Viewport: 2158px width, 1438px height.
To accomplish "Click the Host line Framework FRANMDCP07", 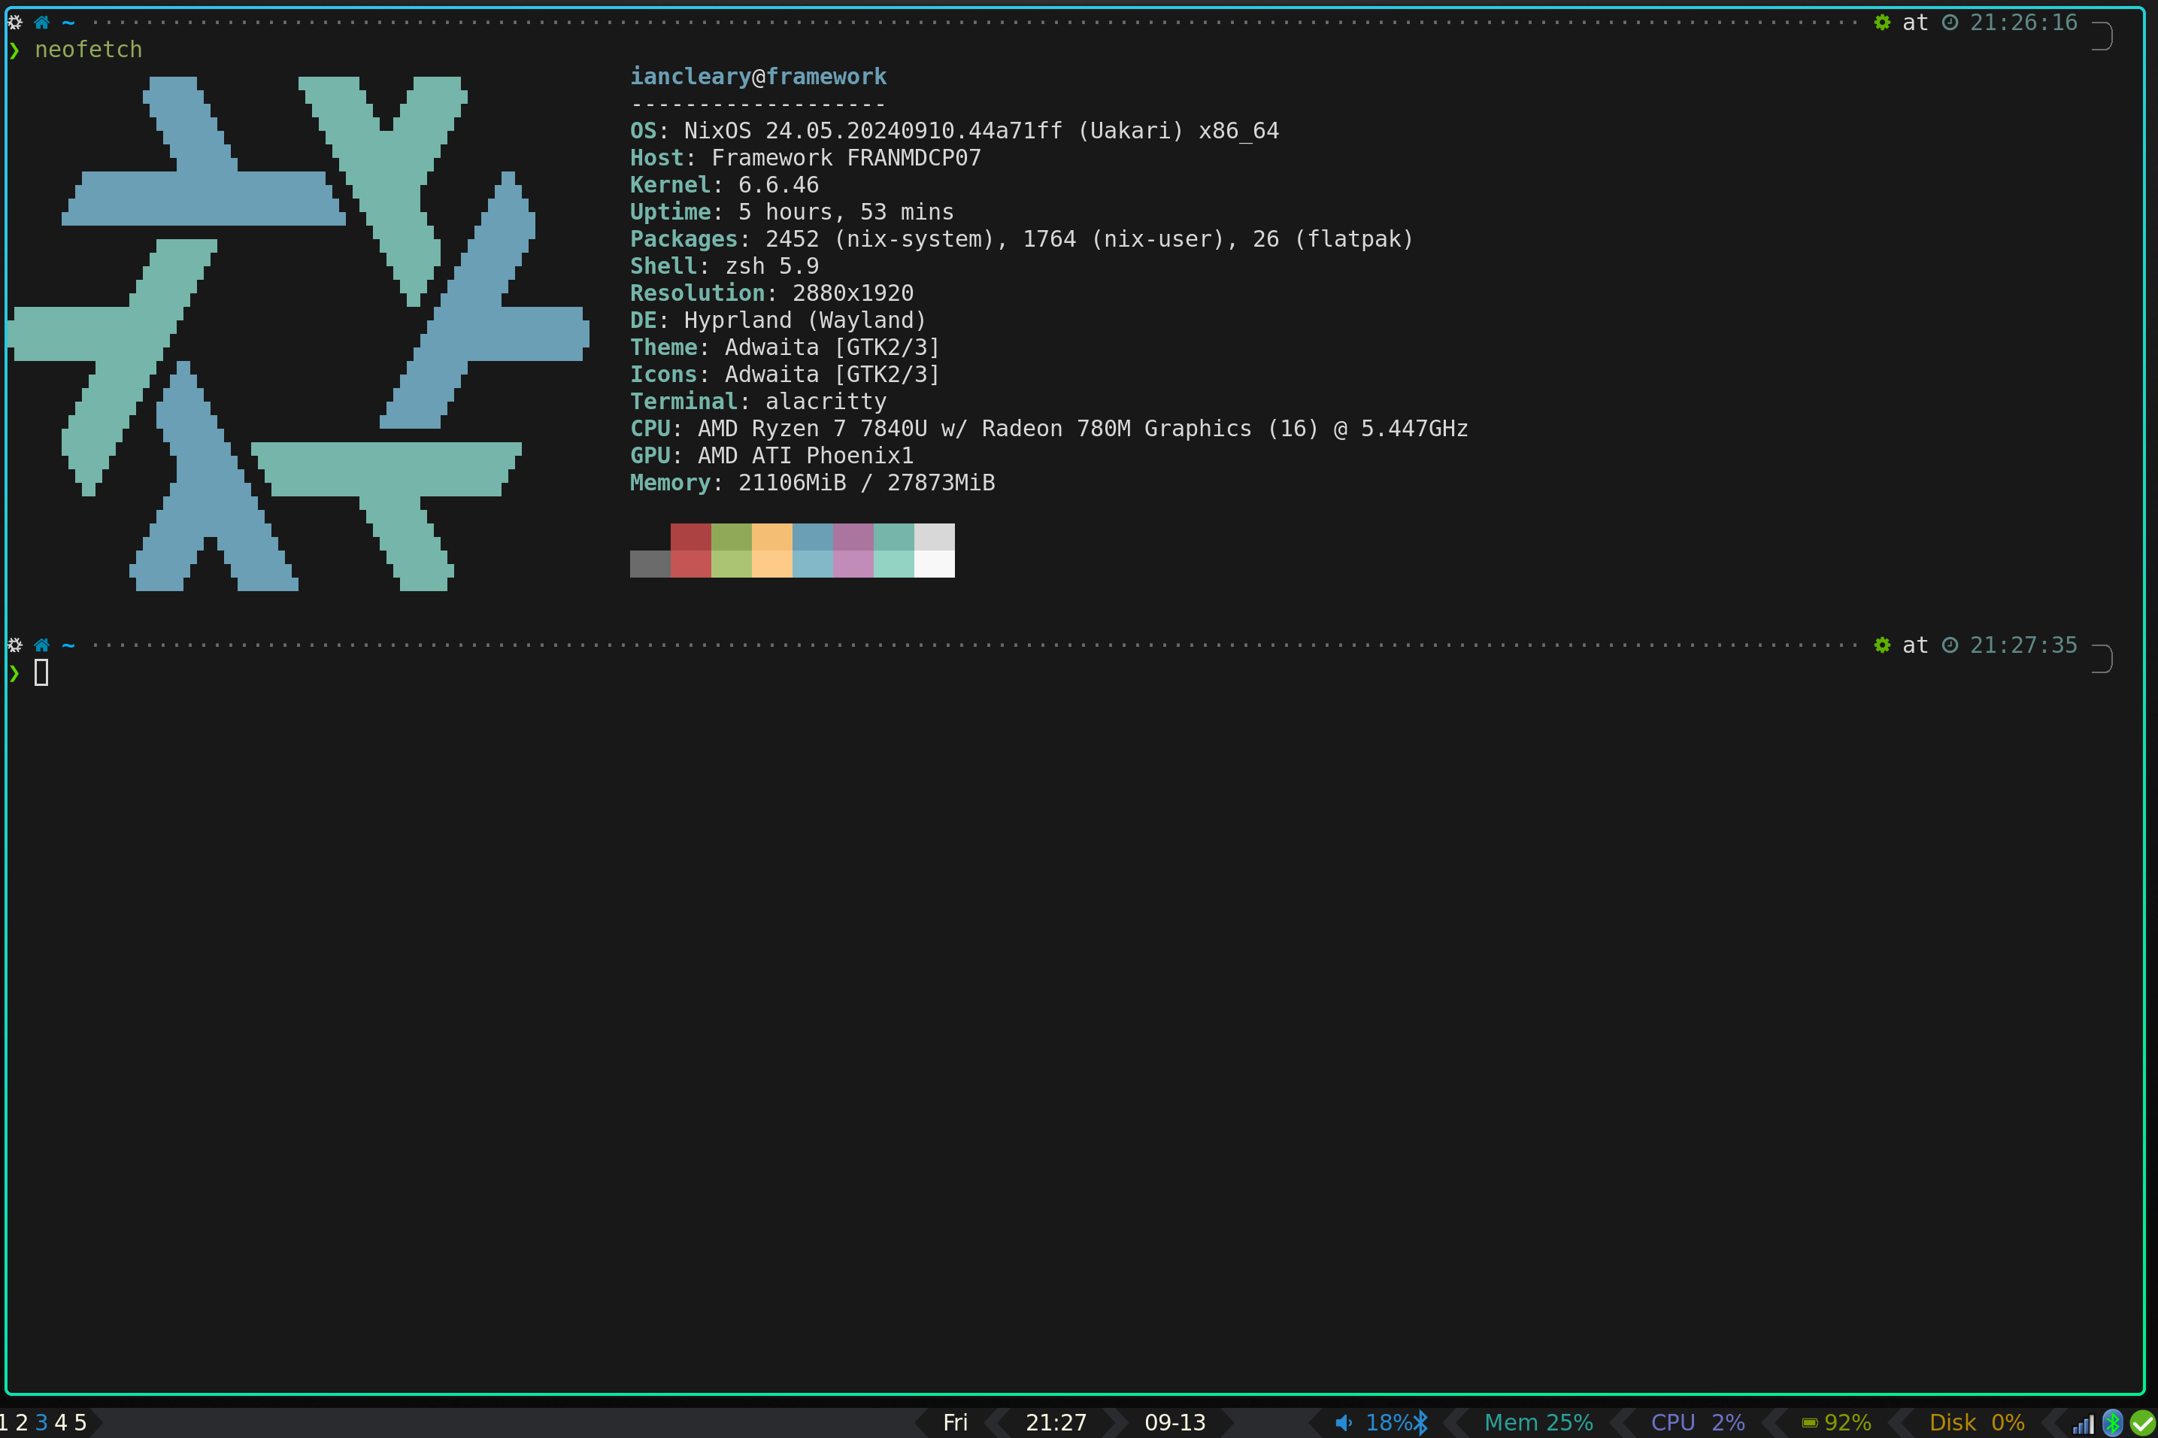I will (805, 158).
